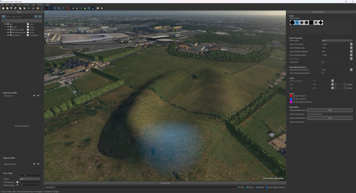Image resolution: width=356 pixels, height=193 pixels.
Task: Click the red stop icon in toolbar
Action: (x=68, y=8)
